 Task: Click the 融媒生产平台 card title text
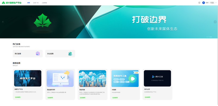19,89
